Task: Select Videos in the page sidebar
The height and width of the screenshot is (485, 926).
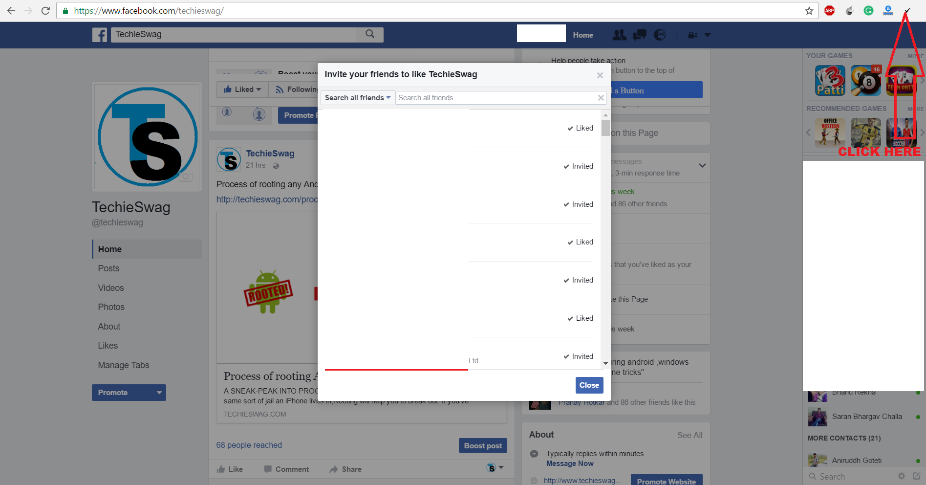Action: pyautogui.click(x=111, y=288)
